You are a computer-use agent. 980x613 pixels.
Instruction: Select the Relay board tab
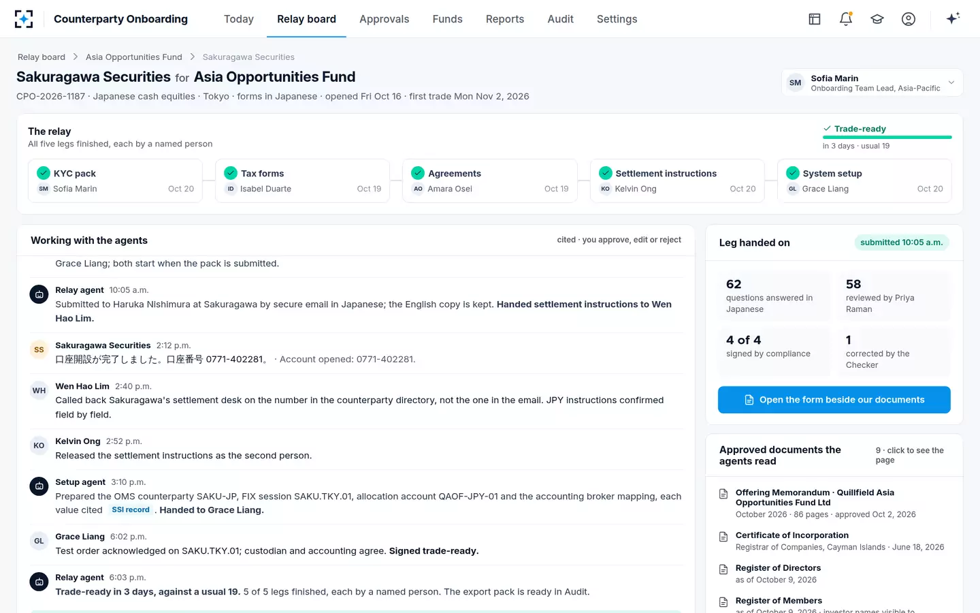point(306,19)
